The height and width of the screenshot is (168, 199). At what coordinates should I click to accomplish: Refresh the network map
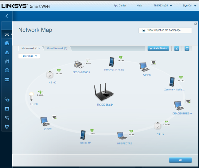point(187,48)
